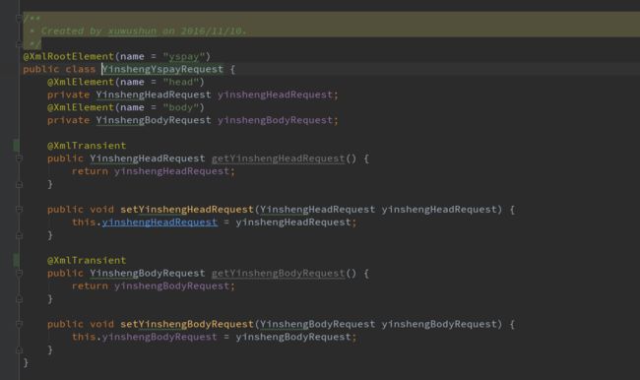This screenshot has height=380, width=640.
Task: Click the getYinshengHeadRequest method name
Action: [x=278, y=158]
